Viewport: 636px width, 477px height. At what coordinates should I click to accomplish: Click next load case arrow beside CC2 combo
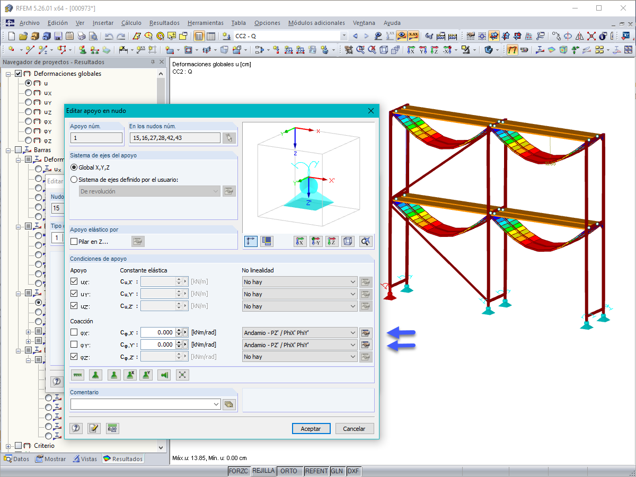pos(367,36)
